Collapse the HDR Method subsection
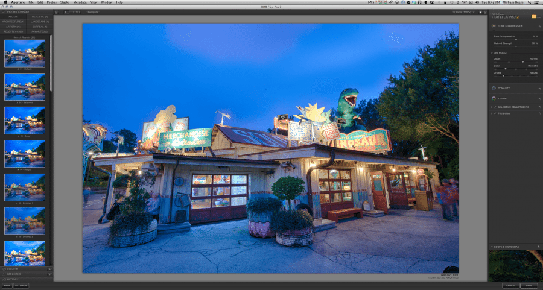The image size is (543, 290). (x=492, y=53)
